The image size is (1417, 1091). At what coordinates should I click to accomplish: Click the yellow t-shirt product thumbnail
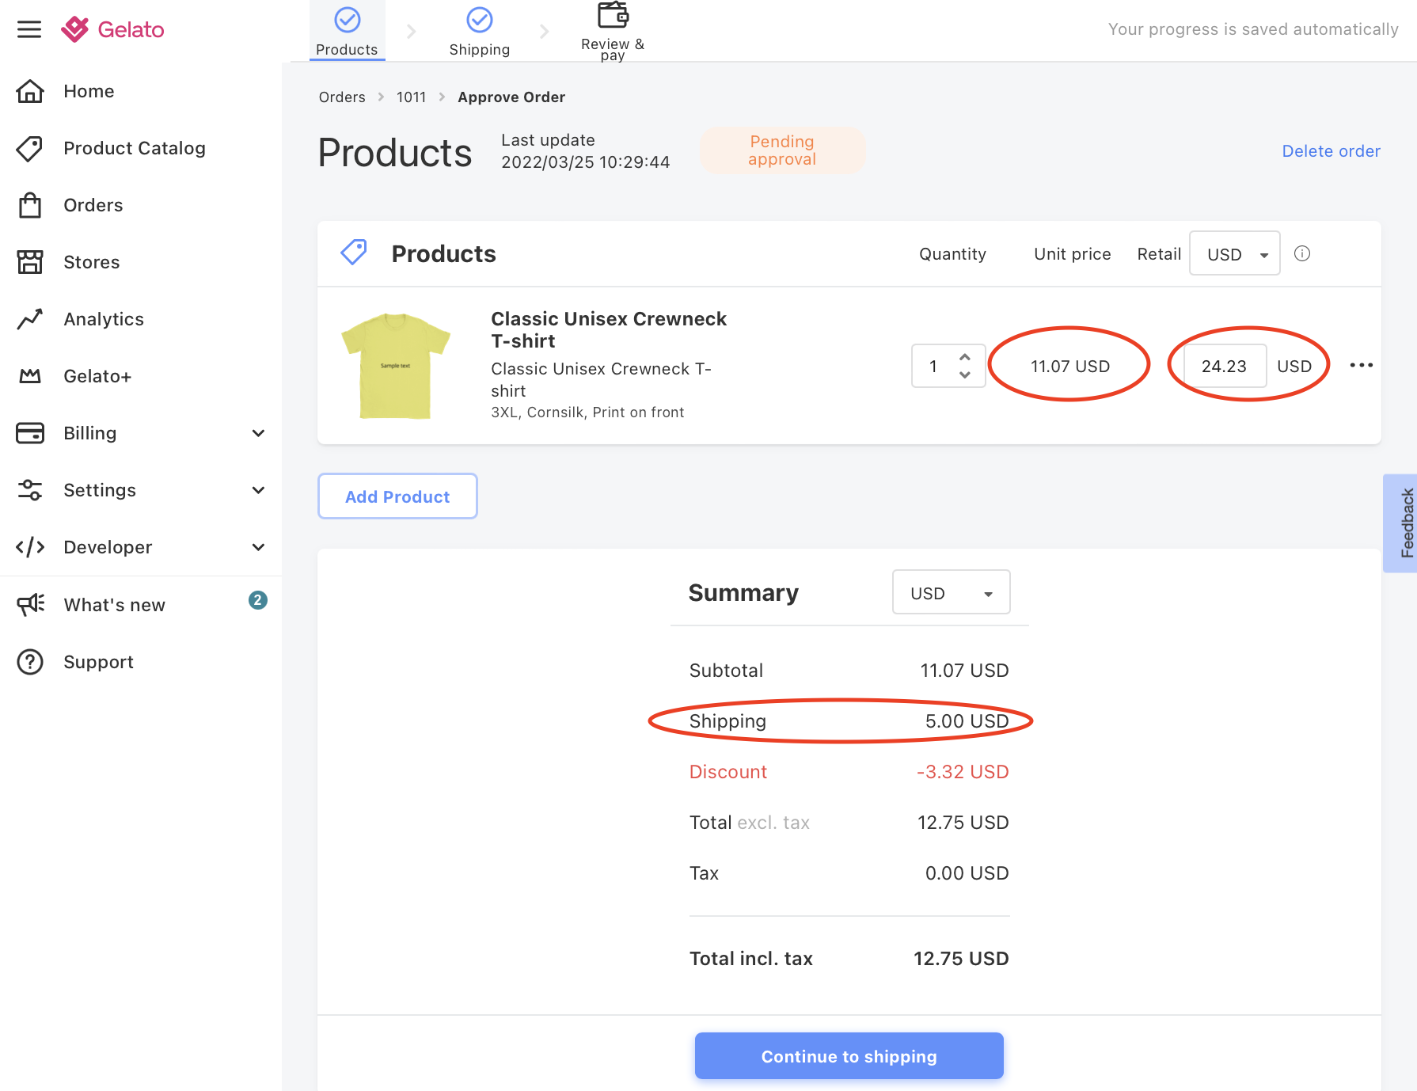395,366
